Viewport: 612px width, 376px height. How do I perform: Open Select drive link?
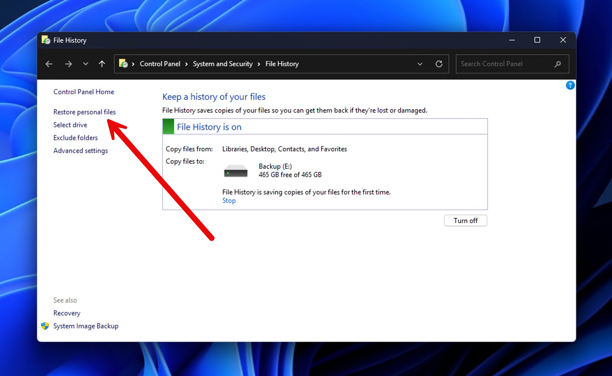tap(70, 125)
